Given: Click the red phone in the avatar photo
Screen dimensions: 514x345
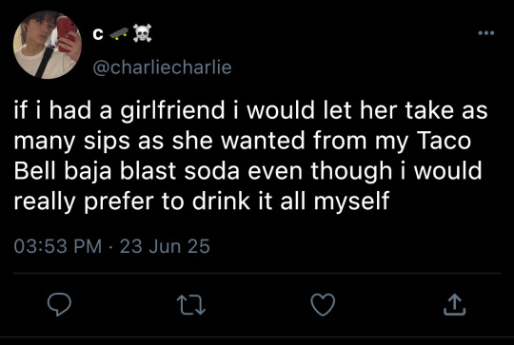Looking at the screenshot, I should 67,33.
